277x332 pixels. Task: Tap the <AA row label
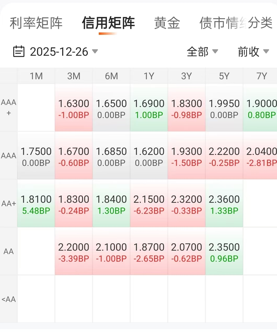(9, 299)
